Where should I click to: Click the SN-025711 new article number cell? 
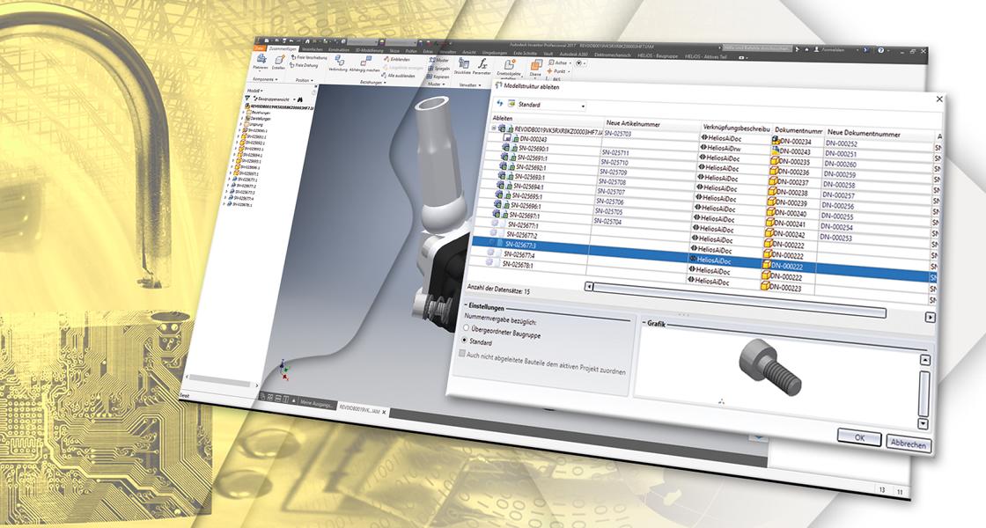click(x=615, y=153)
